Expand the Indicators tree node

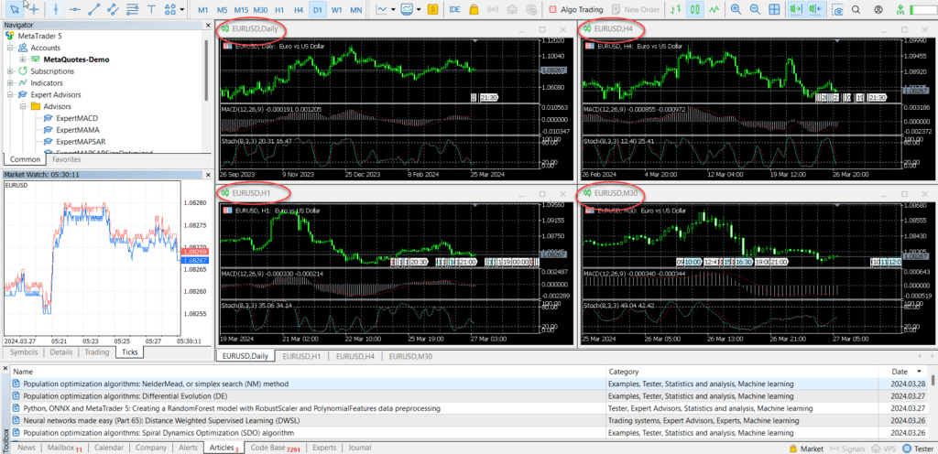pyautogui.click(x=10, y=83)
